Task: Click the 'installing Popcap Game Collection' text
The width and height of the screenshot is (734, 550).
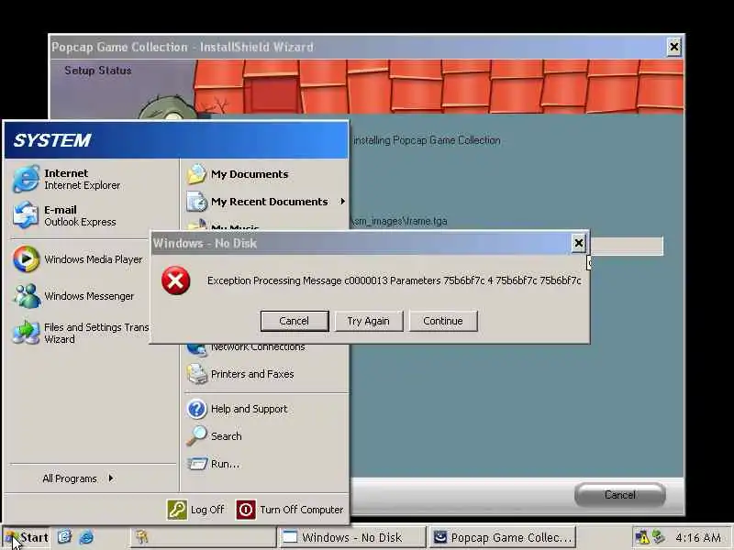Action: (x=427, y=140)
